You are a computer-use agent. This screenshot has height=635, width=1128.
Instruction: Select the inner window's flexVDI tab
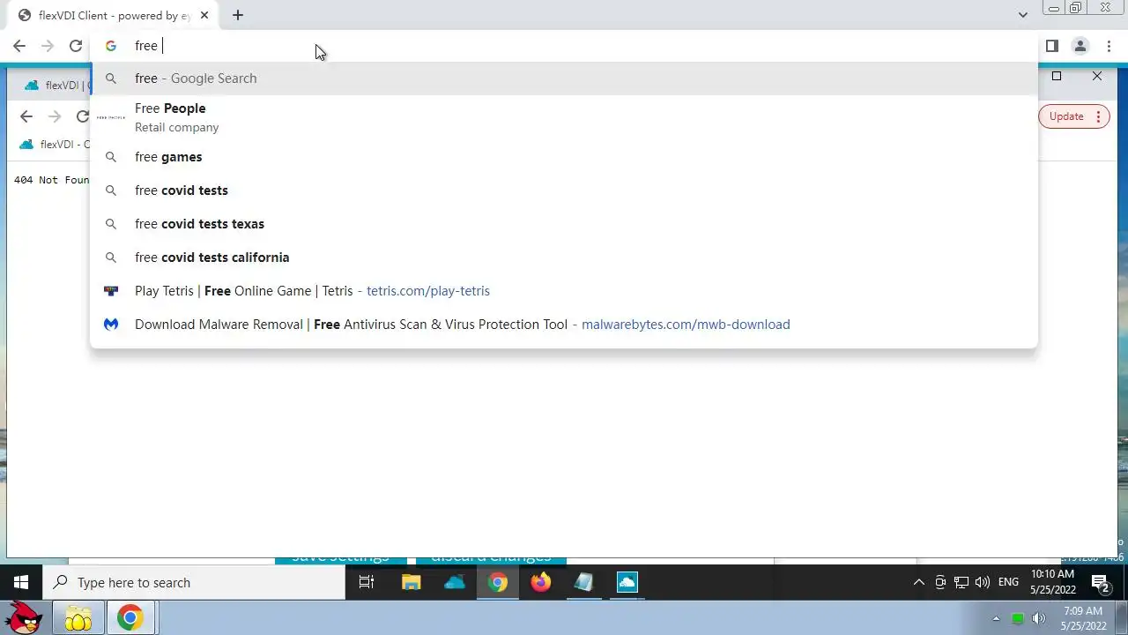[57, 86]
